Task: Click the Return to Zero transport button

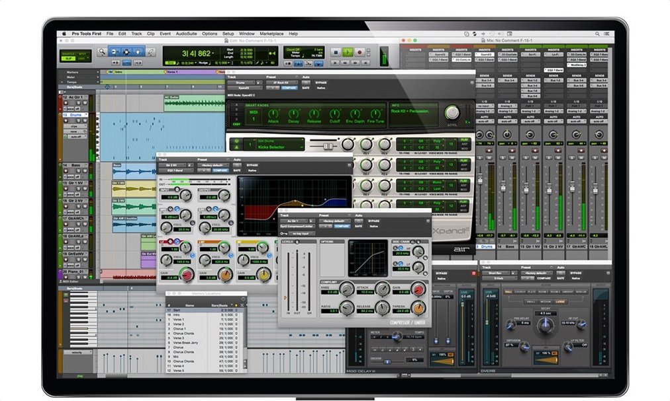Action: click(x=336, y=63)
